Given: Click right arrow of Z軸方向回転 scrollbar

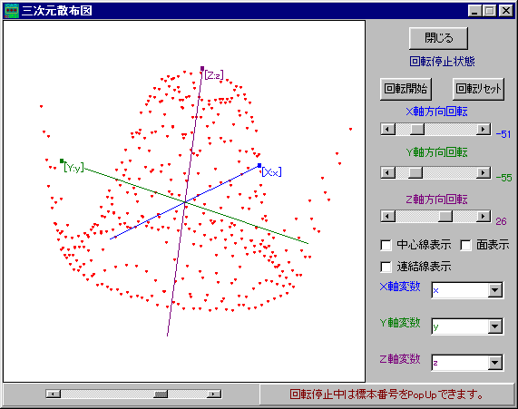Looking at the screenshot, I should [484, 217].
